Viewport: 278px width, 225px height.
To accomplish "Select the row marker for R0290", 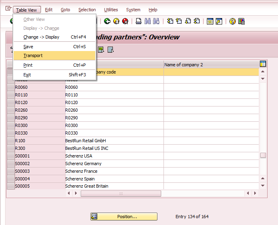I will pos(11,118).
